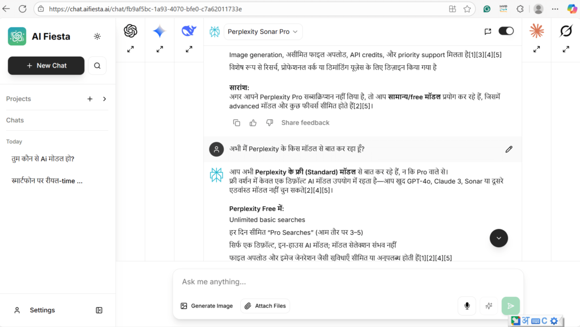This screenshot has width=580, height=327.
Task: Focus the "Ask me anything..." input
Action: [348, 282]
